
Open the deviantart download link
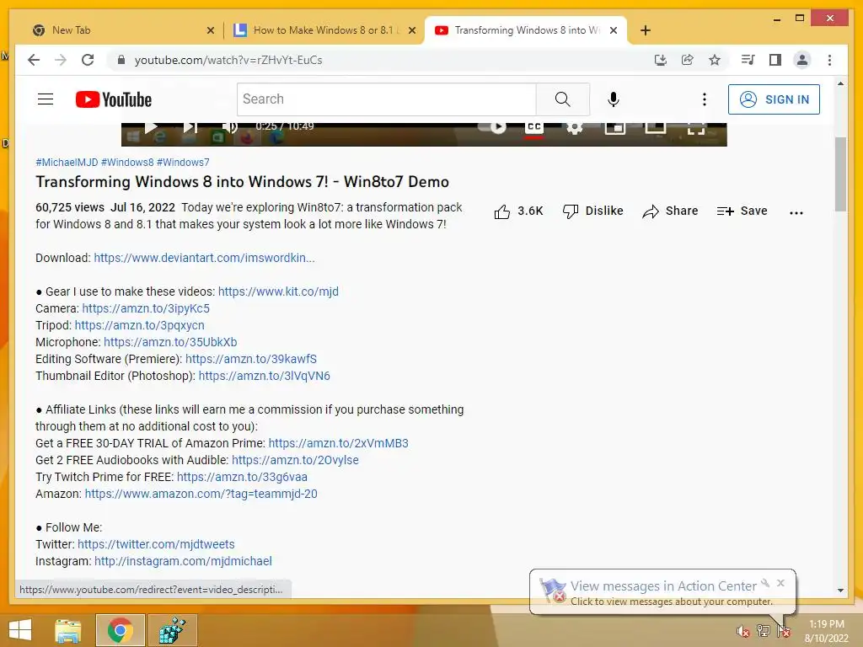pyautogui.click(x=204, y=258)
